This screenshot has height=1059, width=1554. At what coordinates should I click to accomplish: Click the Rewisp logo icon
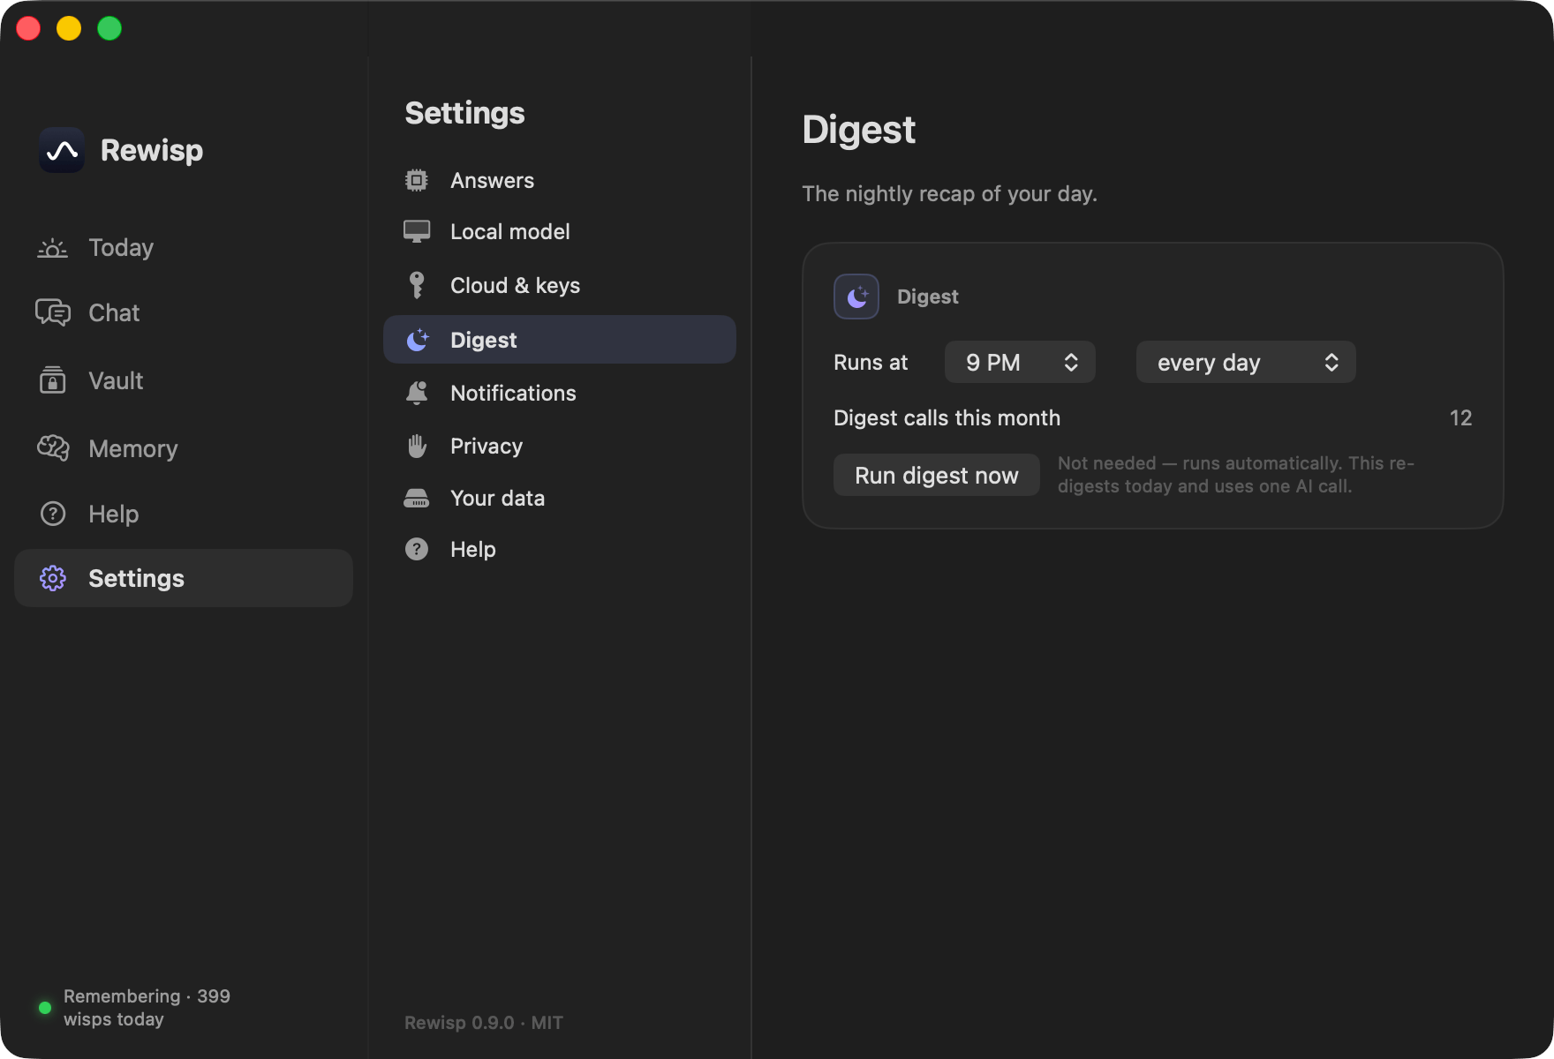(x=62, y=150)
